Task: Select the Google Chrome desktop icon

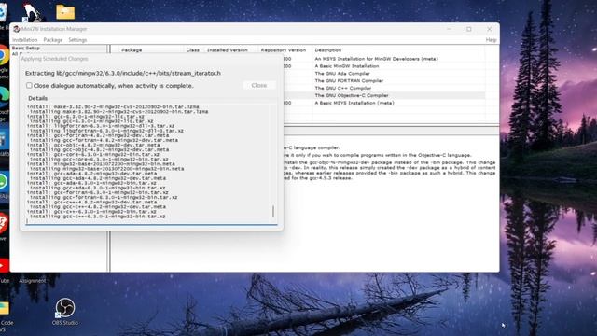Action: [3, 56]
